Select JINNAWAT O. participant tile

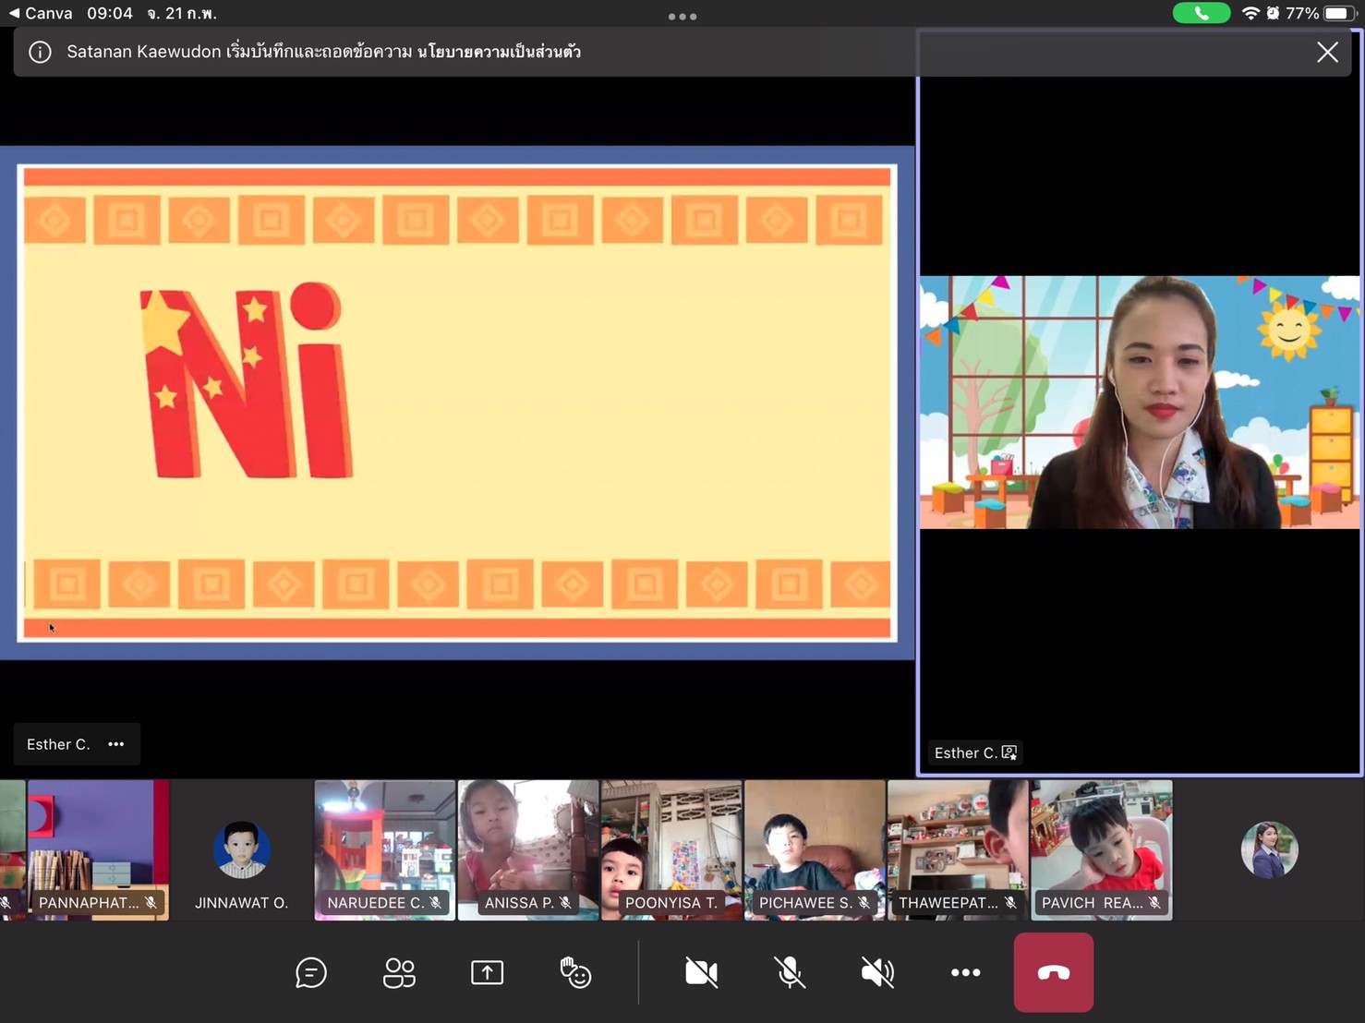coord(241,849)
